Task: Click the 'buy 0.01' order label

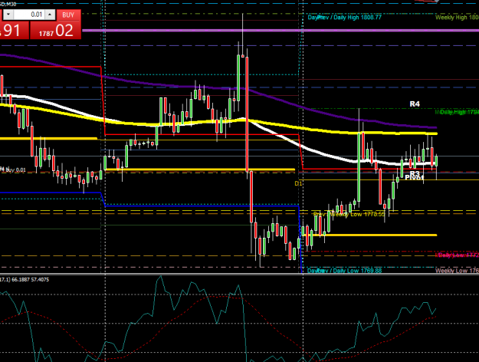Action: [15, 170]
